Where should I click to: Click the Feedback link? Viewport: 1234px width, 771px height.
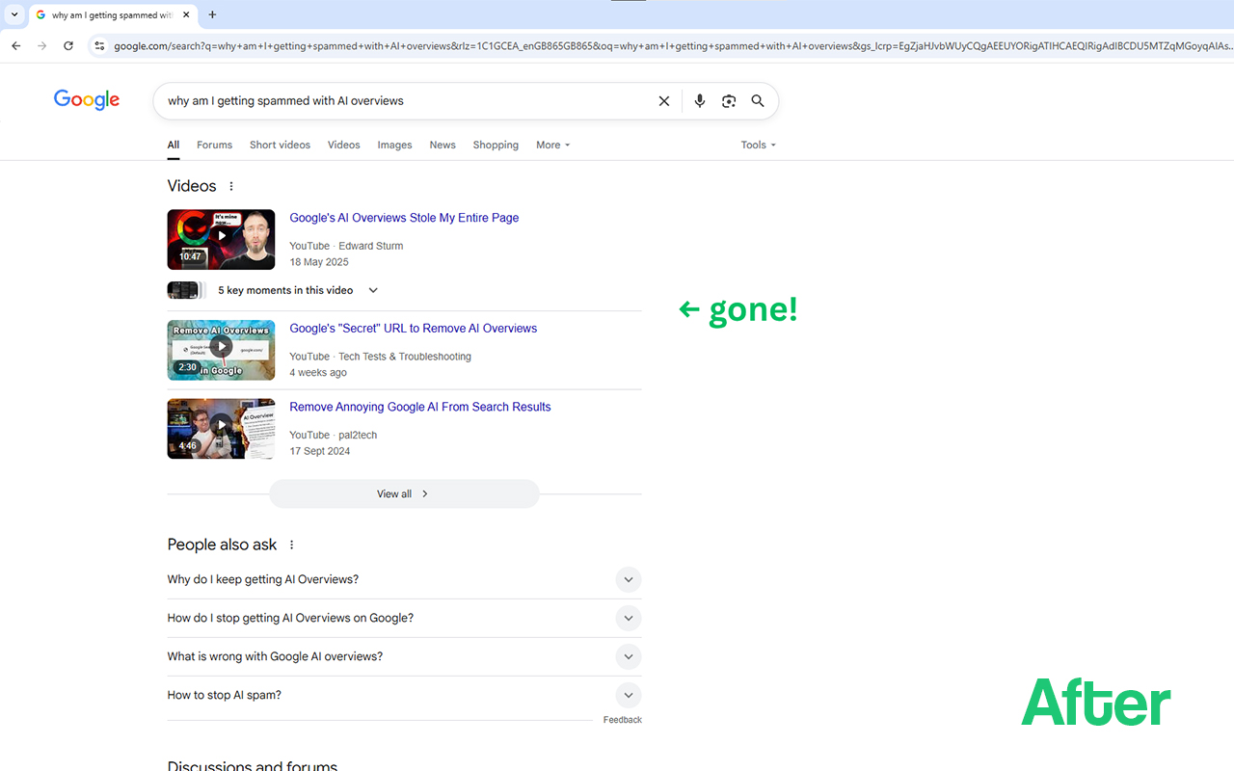pos(623,720)
